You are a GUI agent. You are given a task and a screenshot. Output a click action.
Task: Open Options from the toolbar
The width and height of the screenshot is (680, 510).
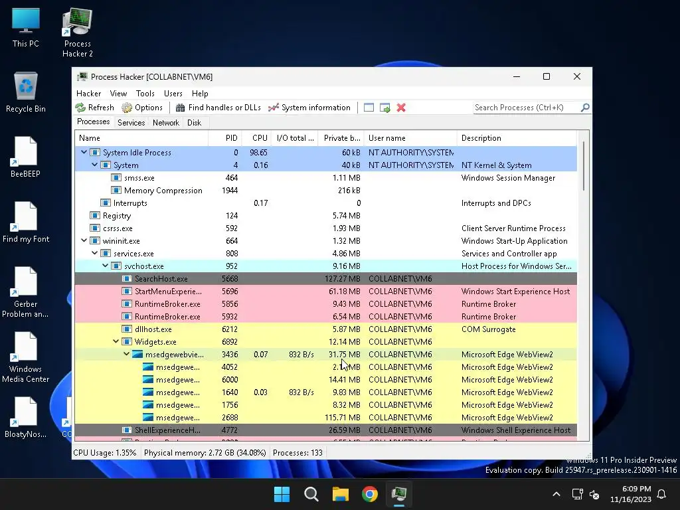[x=142, y=108]
